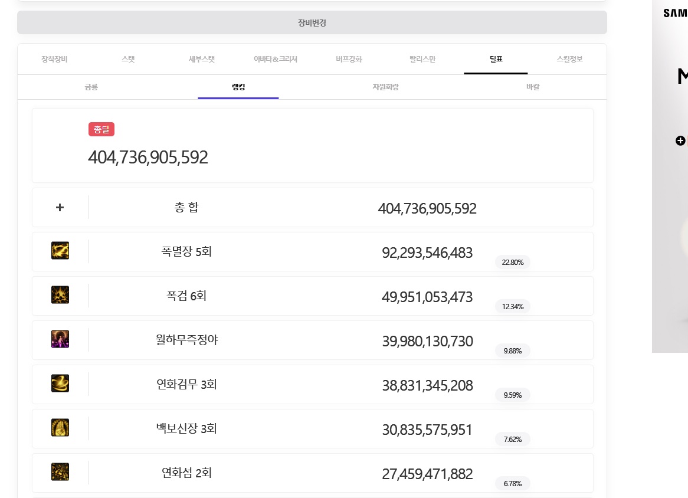
Task: Switch to the 스탯 tab
Action: tap(128, 59)
